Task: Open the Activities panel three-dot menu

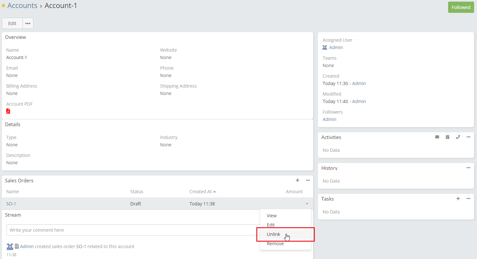Action: pyautogui.click(x=468, y=137)
